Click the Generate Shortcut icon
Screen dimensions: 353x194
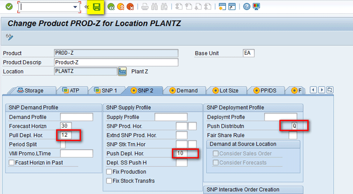pyautogui.click(x=232, y=7)
